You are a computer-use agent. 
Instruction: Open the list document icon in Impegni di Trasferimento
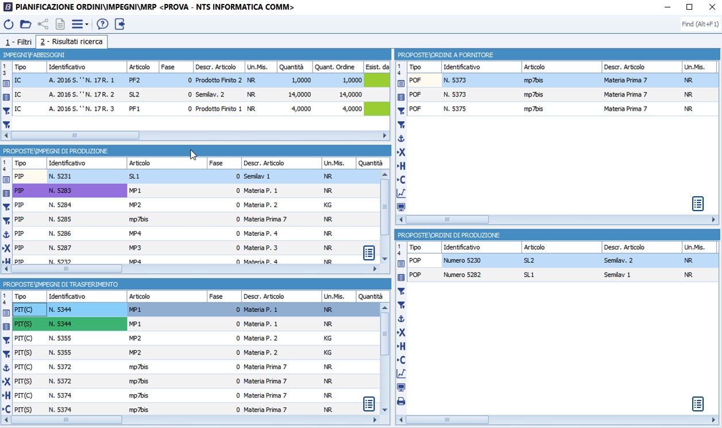click(369, 404)
